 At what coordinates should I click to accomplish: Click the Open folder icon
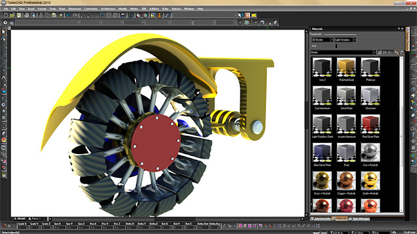[12, 16]
